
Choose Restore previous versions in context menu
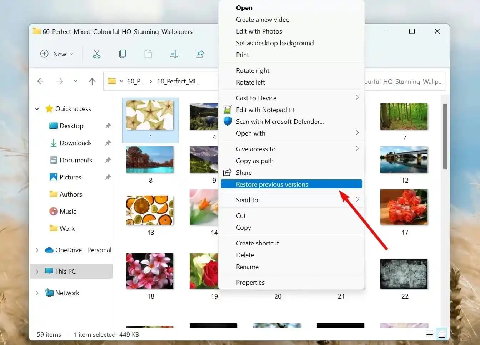[272, 184]
